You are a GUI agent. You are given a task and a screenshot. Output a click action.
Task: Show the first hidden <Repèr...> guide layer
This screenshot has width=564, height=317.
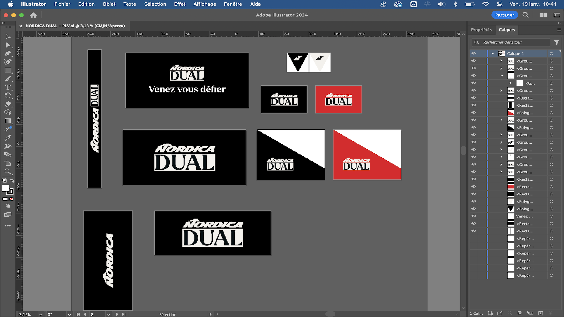click(x=474, y=238)
